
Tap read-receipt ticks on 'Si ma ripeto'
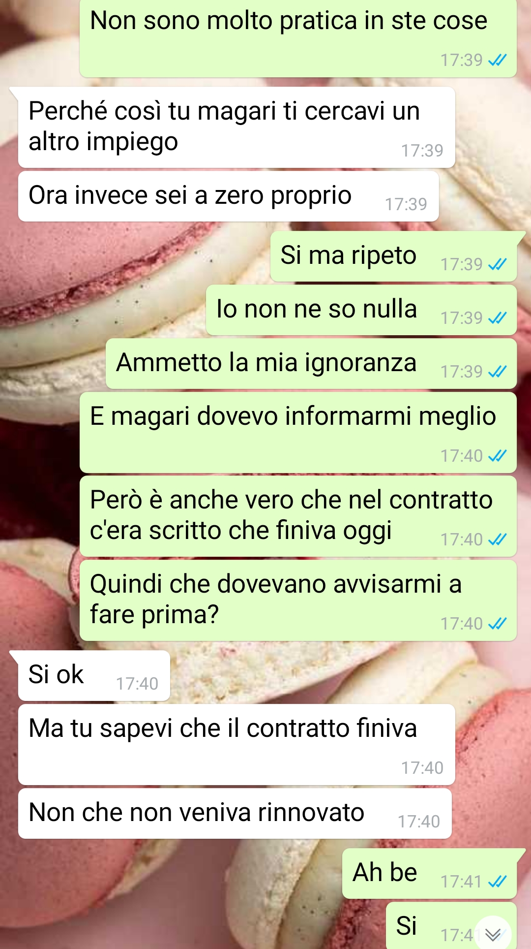(497, 265)
